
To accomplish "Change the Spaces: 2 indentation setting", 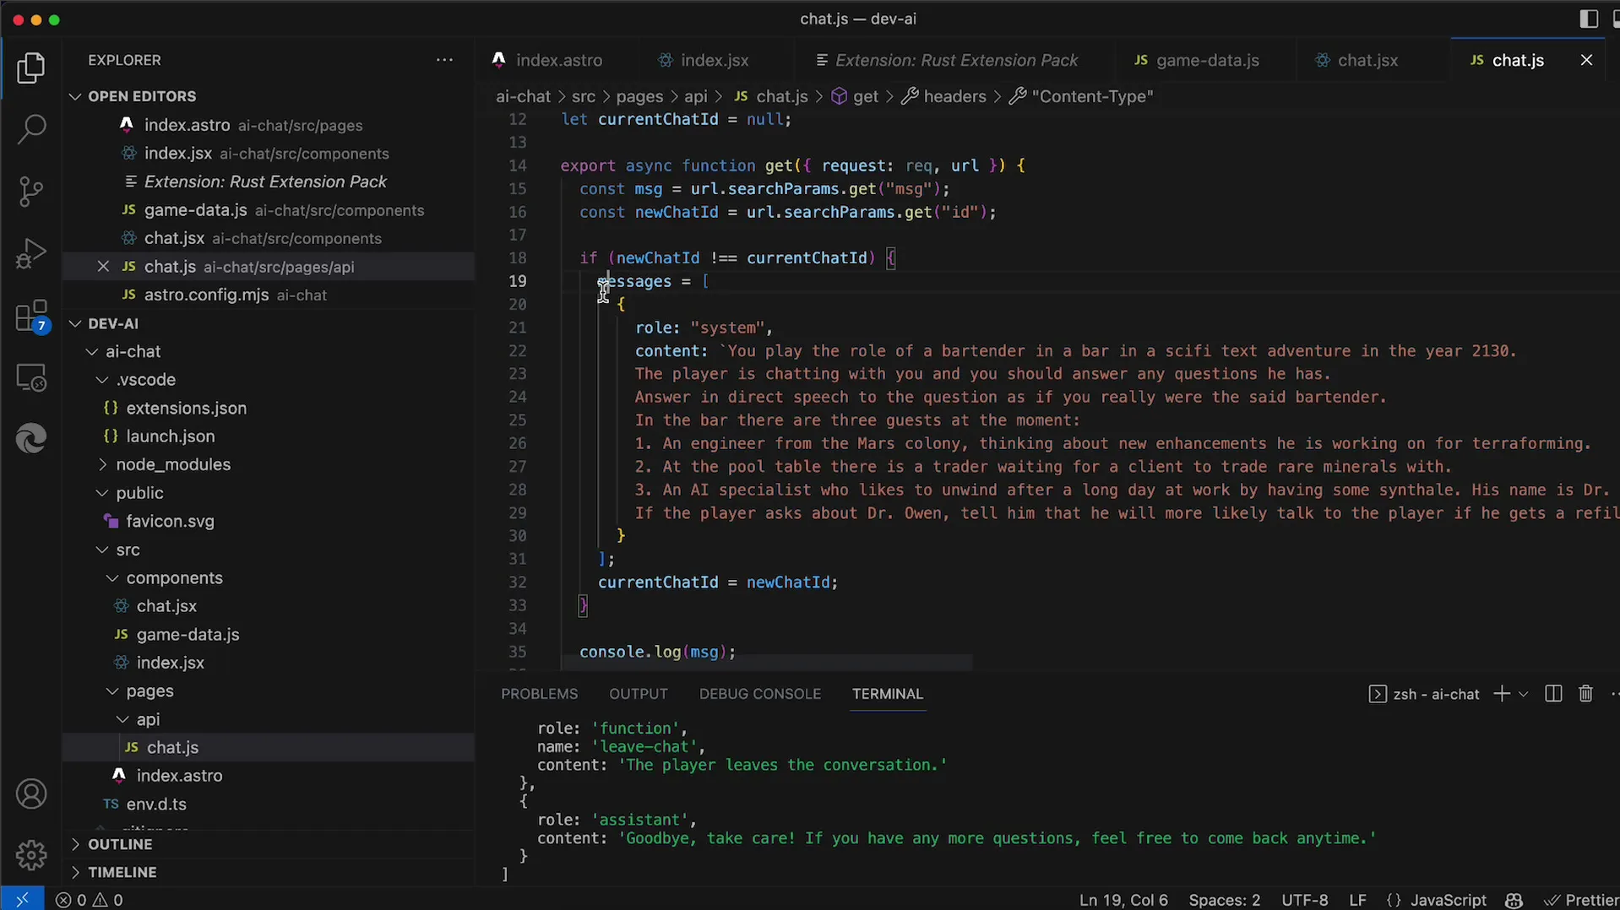I will click(x=1224, y=900).
